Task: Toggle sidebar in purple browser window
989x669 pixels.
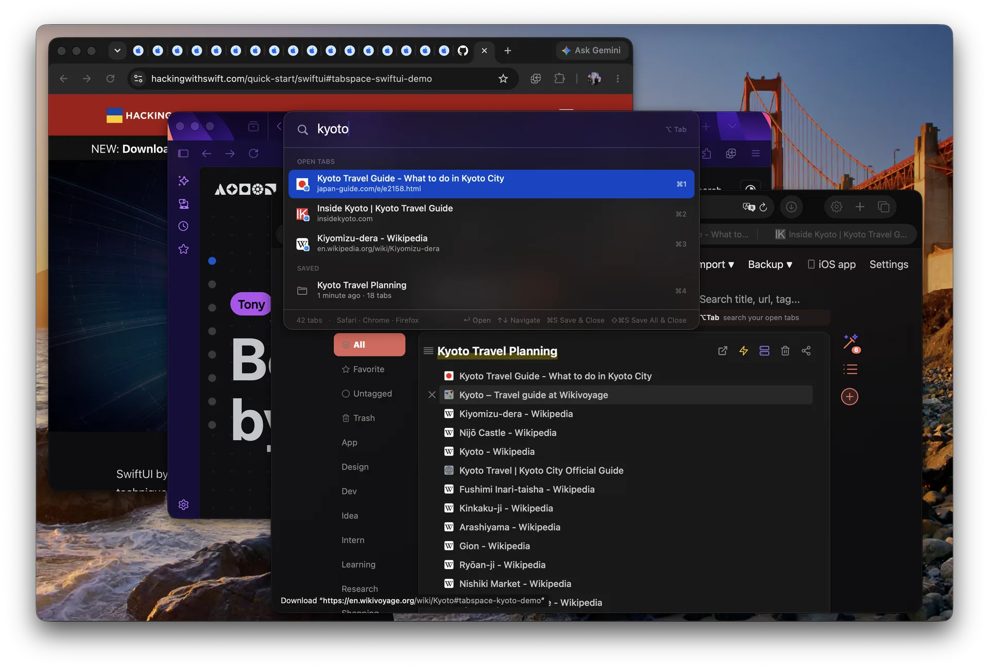Action: (x=183, y=154)
